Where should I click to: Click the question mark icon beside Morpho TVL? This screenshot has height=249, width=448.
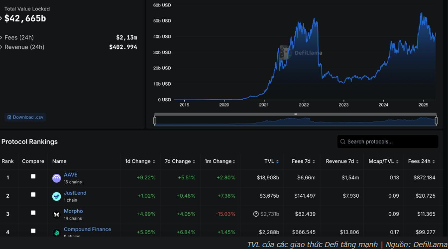pyautogui.click(x=256, y=214)
